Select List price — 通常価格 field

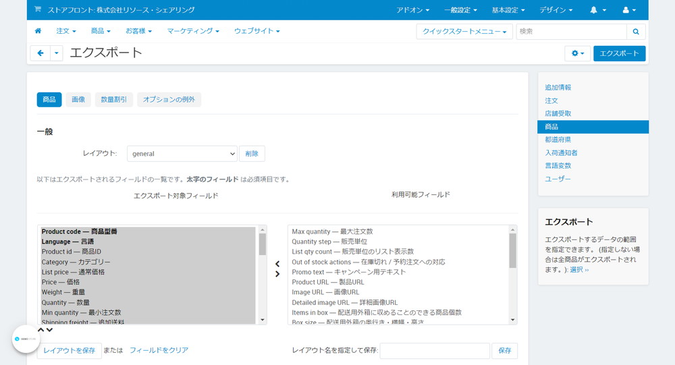(148, 272)
